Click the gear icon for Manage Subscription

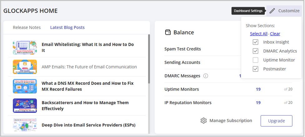(204, 121)
